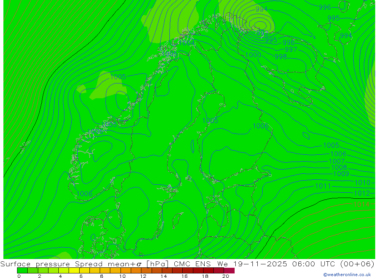Click the red 1014 isobar label
379x278 pixels.
click(361, 204)
